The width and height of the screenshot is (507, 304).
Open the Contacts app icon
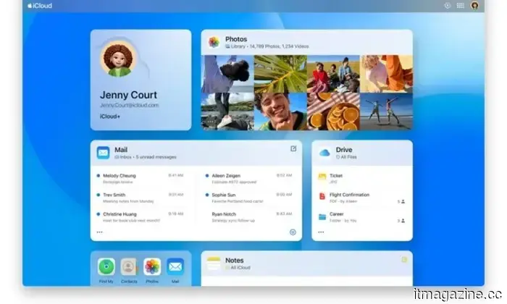tap(129, 267)
